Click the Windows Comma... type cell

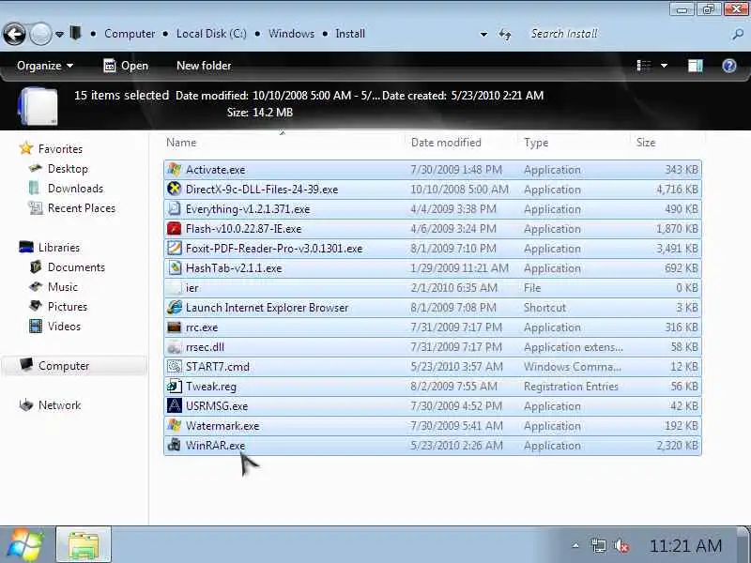[573, 367]
